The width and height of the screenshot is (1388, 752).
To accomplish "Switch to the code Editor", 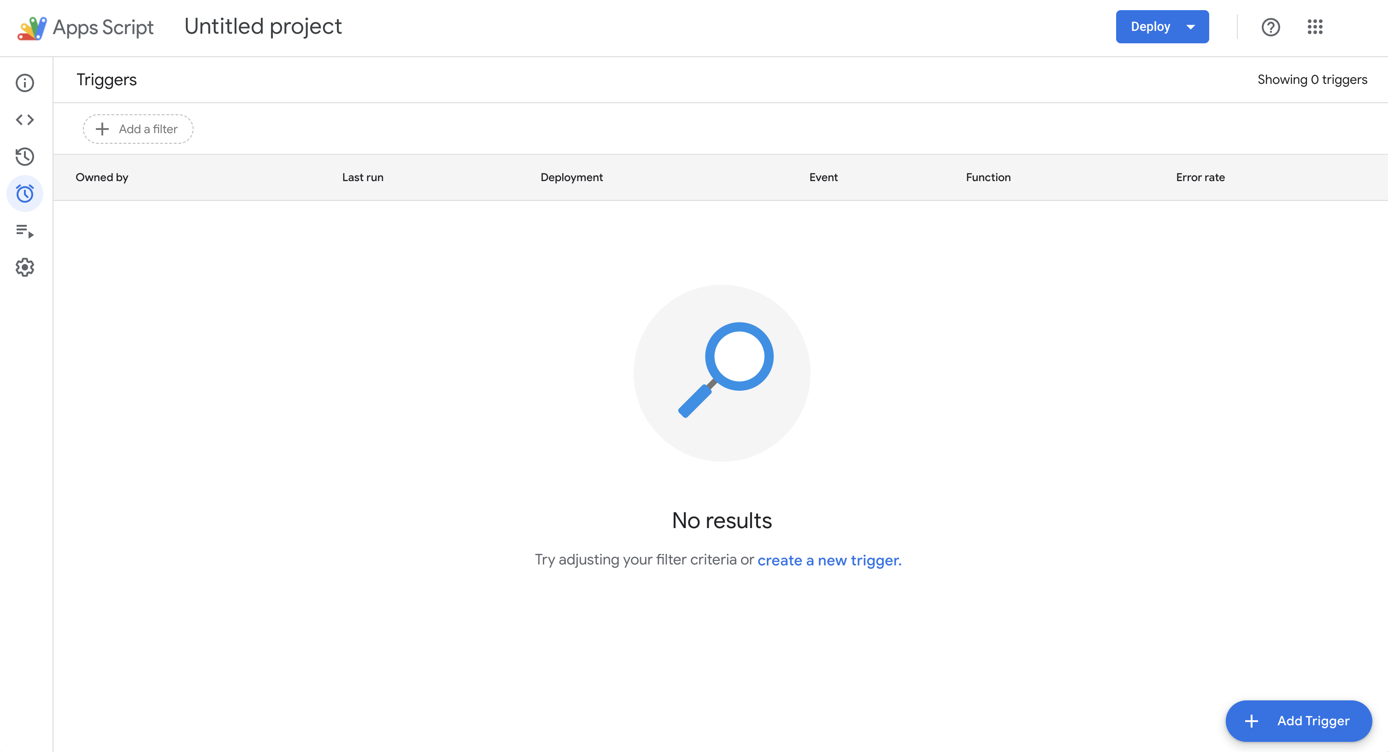I will (25, 120).
